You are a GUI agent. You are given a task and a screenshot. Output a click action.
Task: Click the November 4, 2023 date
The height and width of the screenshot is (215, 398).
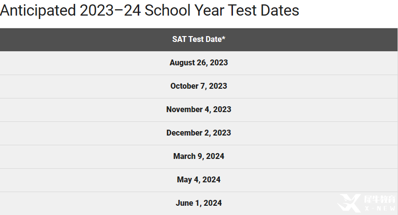pyautogui.click(x=199, y=109)
